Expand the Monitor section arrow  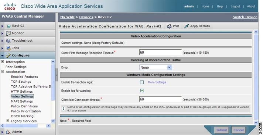coord(2,33)
